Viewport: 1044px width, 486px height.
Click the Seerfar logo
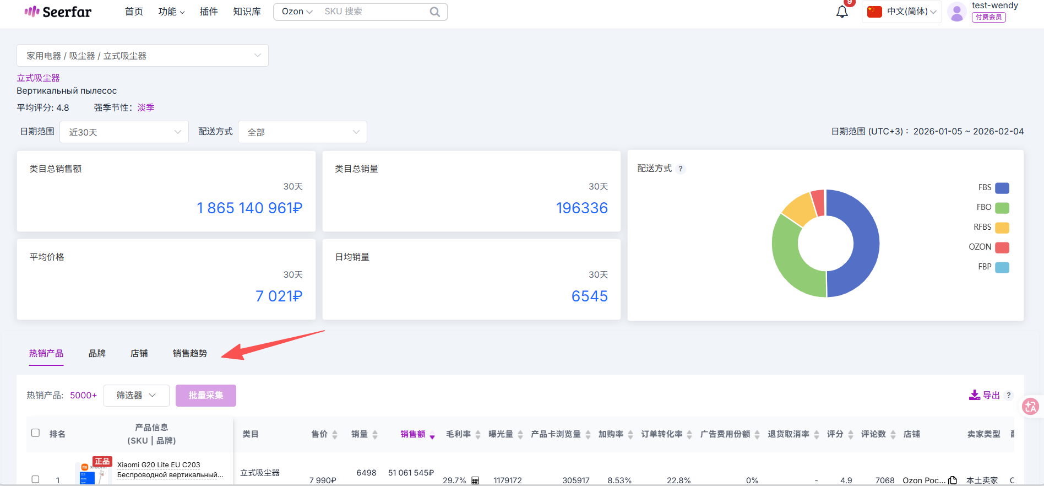(58, 12)
